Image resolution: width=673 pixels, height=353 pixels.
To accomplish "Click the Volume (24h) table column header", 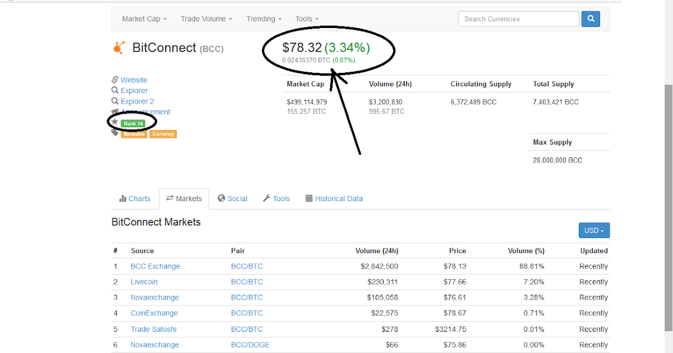I will click(377, 250).
